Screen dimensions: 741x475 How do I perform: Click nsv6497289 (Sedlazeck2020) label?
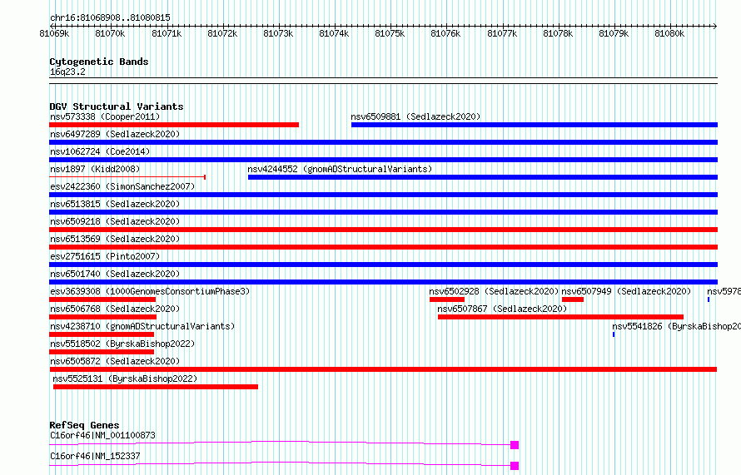[x=115, y=134]
